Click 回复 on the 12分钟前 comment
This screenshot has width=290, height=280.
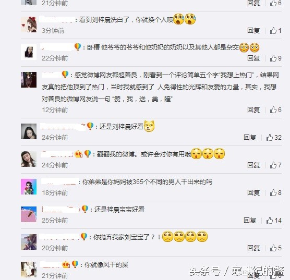click(x=253, y=110)
